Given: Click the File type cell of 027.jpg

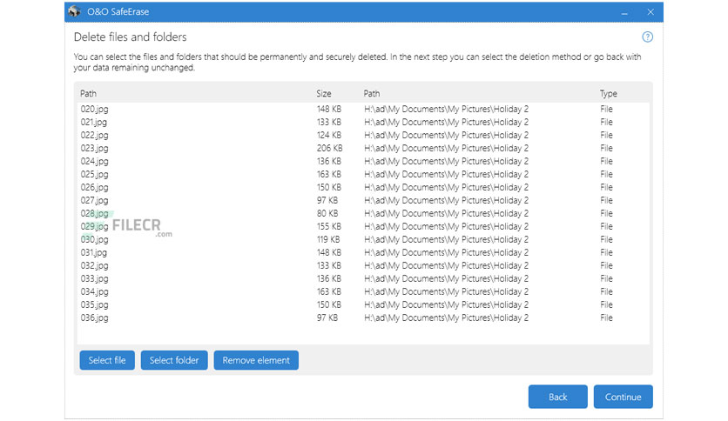Looking at the screenshot, I should coord(606,200).
